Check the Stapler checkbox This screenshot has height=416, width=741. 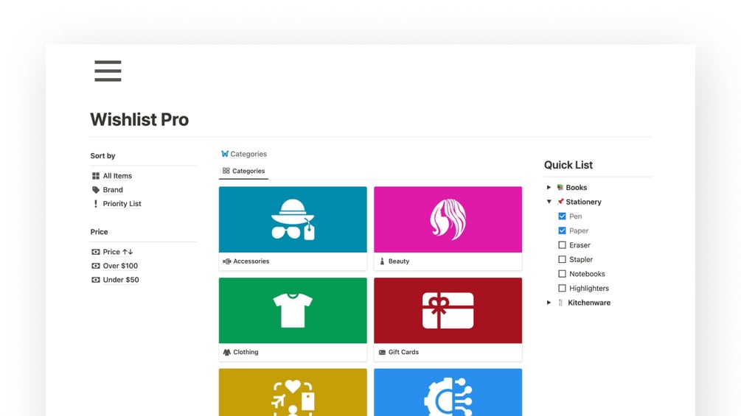[562, 259]
